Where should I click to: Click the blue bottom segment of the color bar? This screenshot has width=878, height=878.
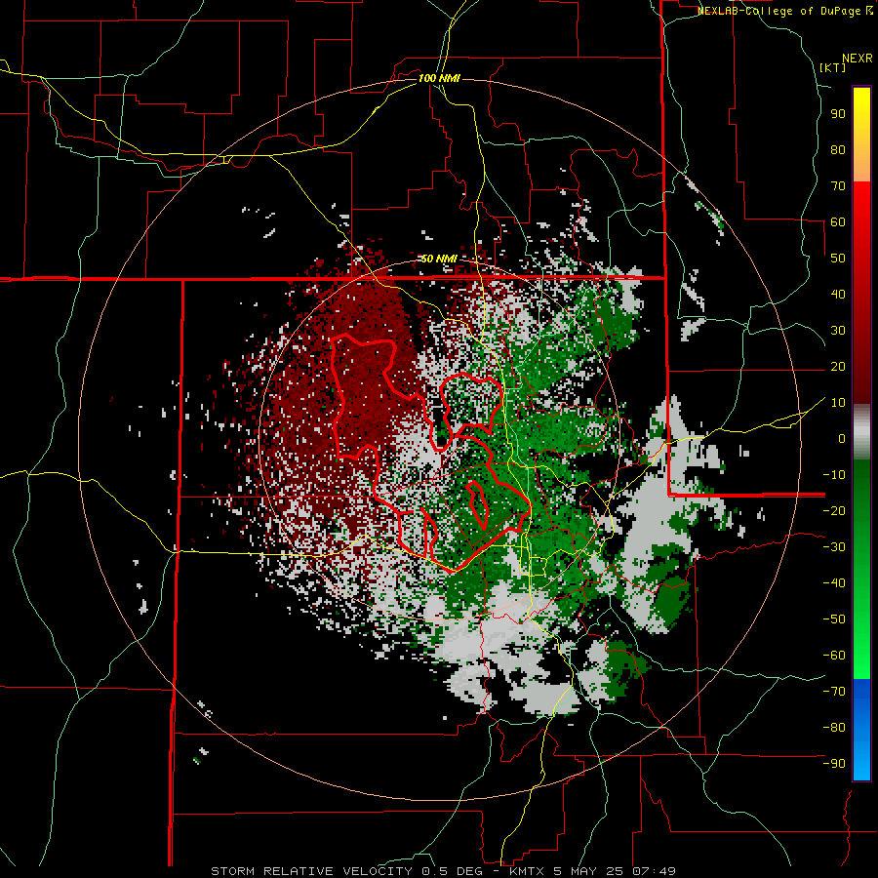(861, 729)
